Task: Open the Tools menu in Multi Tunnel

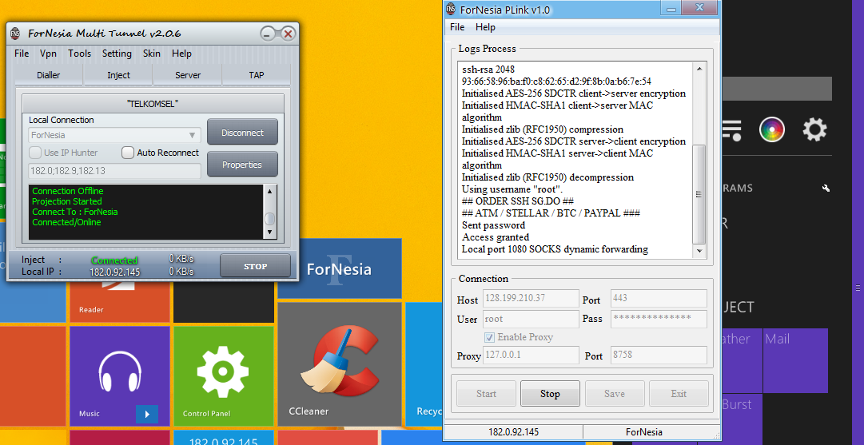Action: click(x=79, y=54)
